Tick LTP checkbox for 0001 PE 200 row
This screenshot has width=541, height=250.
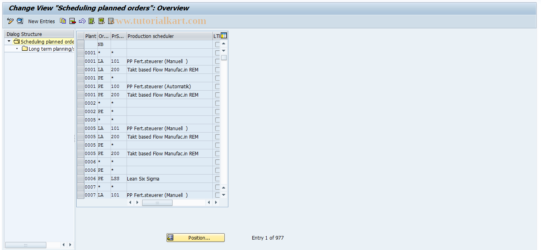click(x=218, y=95)
